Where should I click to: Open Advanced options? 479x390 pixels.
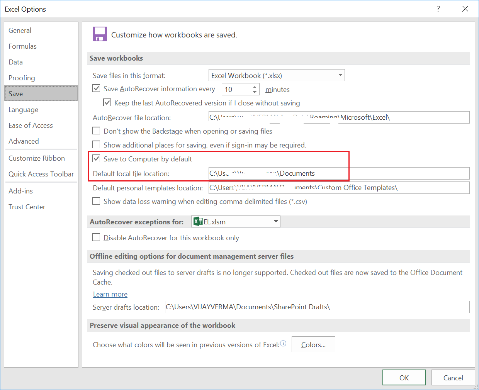41,141
